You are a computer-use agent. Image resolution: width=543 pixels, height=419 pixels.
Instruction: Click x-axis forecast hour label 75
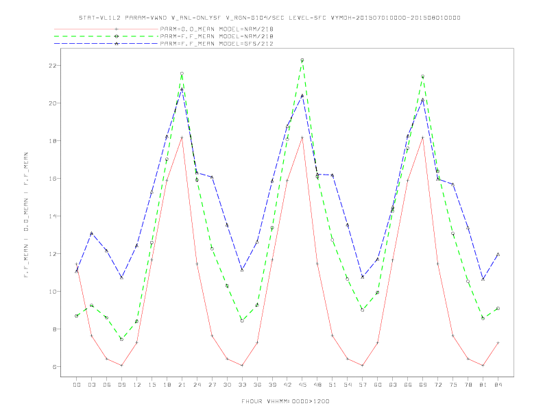(453, 385)
